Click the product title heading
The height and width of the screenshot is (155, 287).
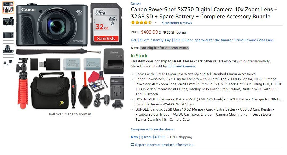pyautogui.click(x=204, y=13)
